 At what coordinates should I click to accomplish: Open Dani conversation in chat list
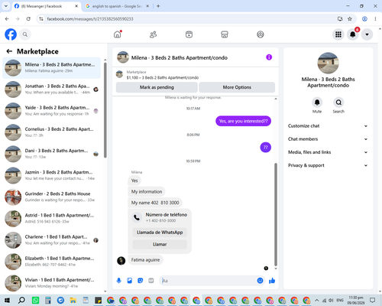51,154
